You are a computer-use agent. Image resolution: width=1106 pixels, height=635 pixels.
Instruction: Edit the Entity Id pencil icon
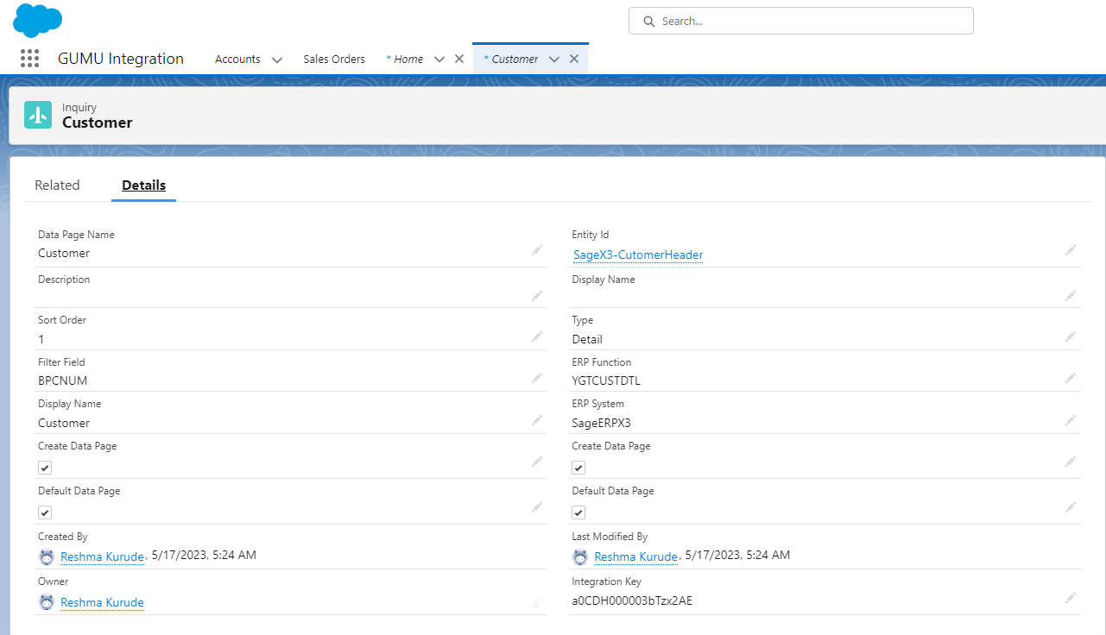click(1071, 249)
